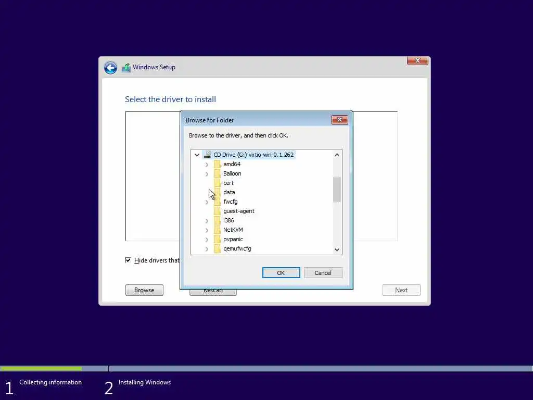Select the 'cert' folder name
The width and height of the screenshot is (533, 400).
(x=229, y=183)
